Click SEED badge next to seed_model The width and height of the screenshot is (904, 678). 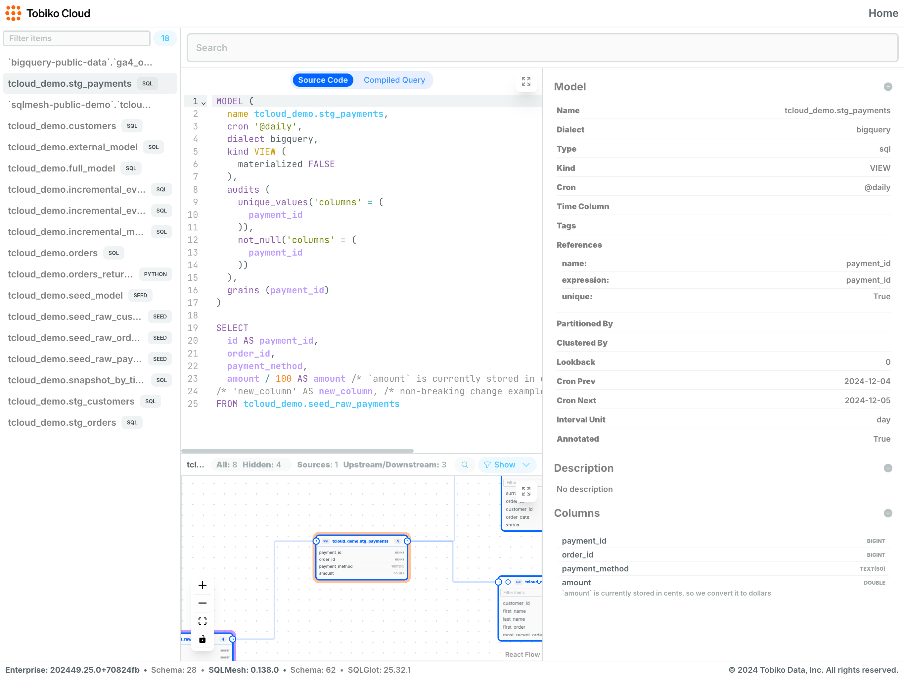pyautogui.click(x=140, y=295)
